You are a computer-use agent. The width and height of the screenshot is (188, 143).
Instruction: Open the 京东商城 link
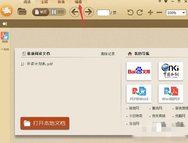pyautogui.click(x=159, y=116)
